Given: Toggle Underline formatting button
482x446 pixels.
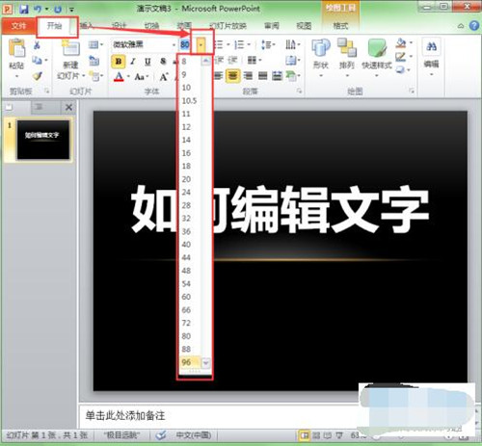Looking at the screenshot, I should pyautogui.click(x=147, y=62).
